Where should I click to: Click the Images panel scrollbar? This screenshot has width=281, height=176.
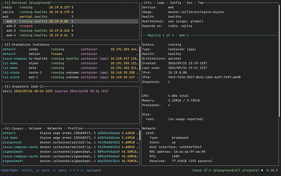(140, 136)
